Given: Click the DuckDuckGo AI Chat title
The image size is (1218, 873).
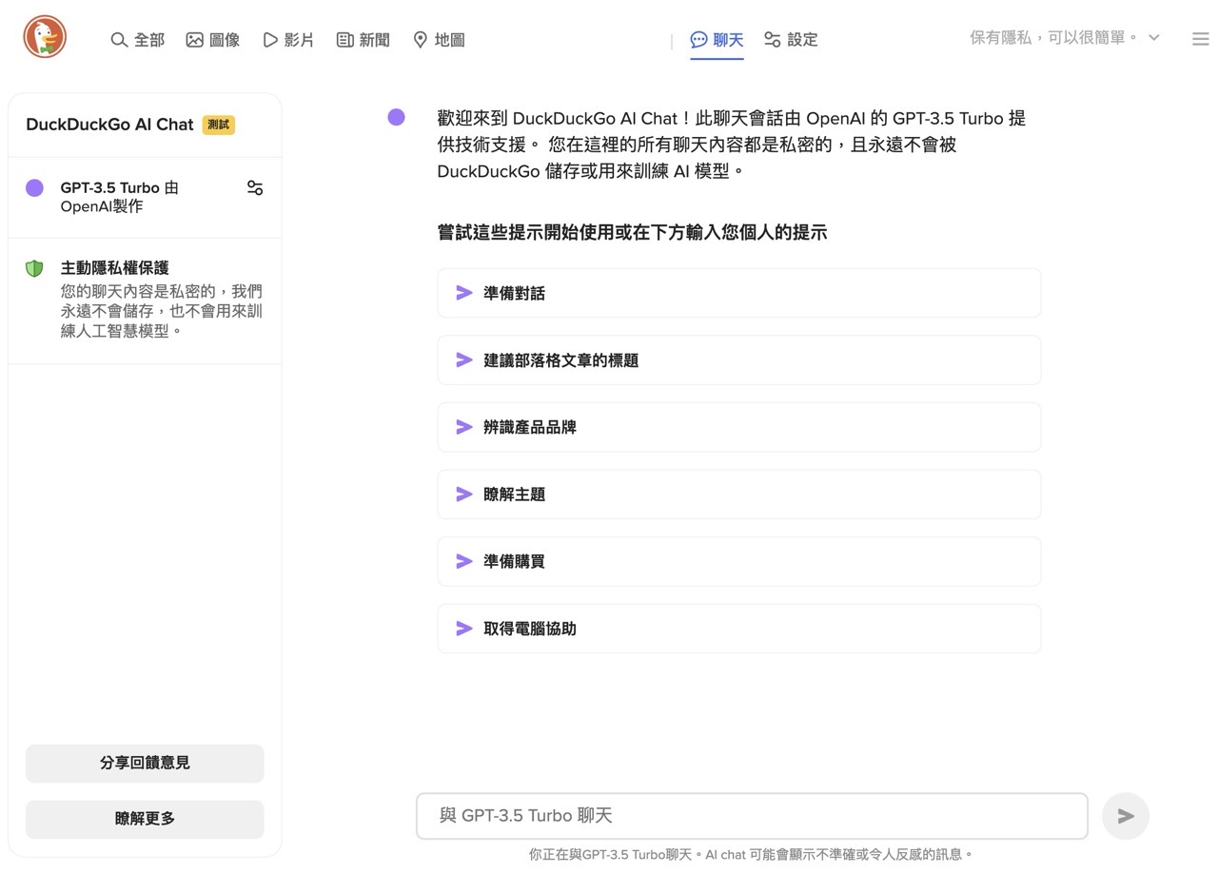Looking at the screenshot, I should [x=109, y=125].
